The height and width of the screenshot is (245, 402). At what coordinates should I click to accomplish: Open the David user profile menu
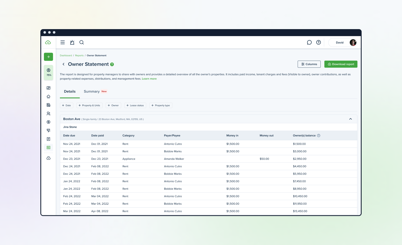(x=343, y=42)
